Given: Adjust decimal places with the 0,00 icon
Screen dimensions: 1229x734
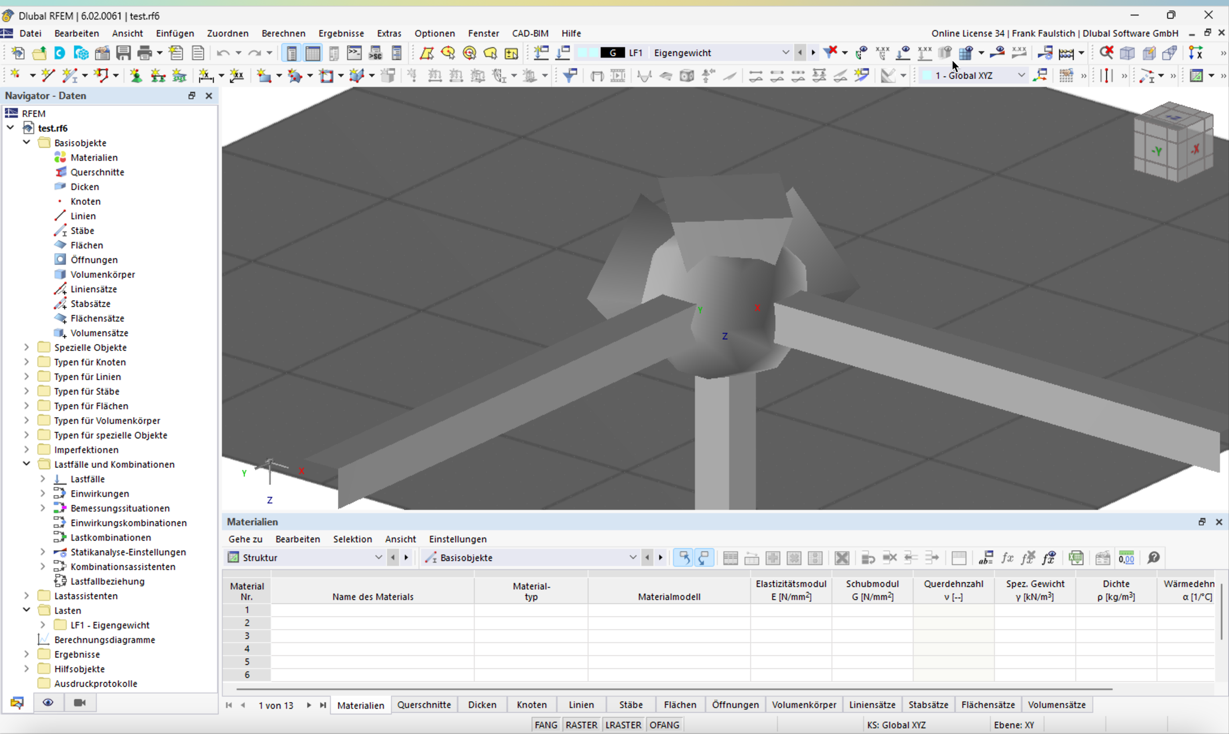Looking at the screenshot, I should coord(1126,557).
